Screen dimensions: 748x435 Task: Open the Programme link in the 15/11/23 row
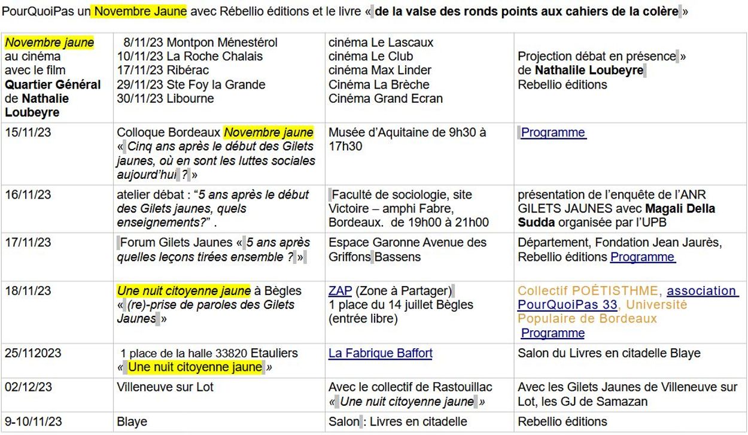click(x=553, y=132)
